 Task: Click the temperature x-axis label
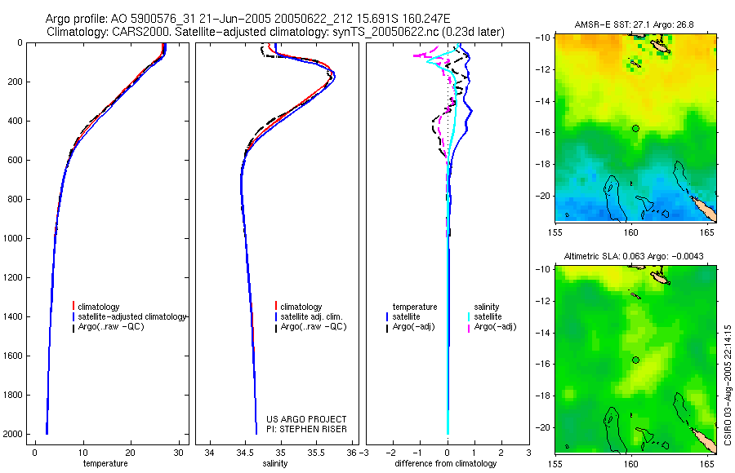(105, 463)
